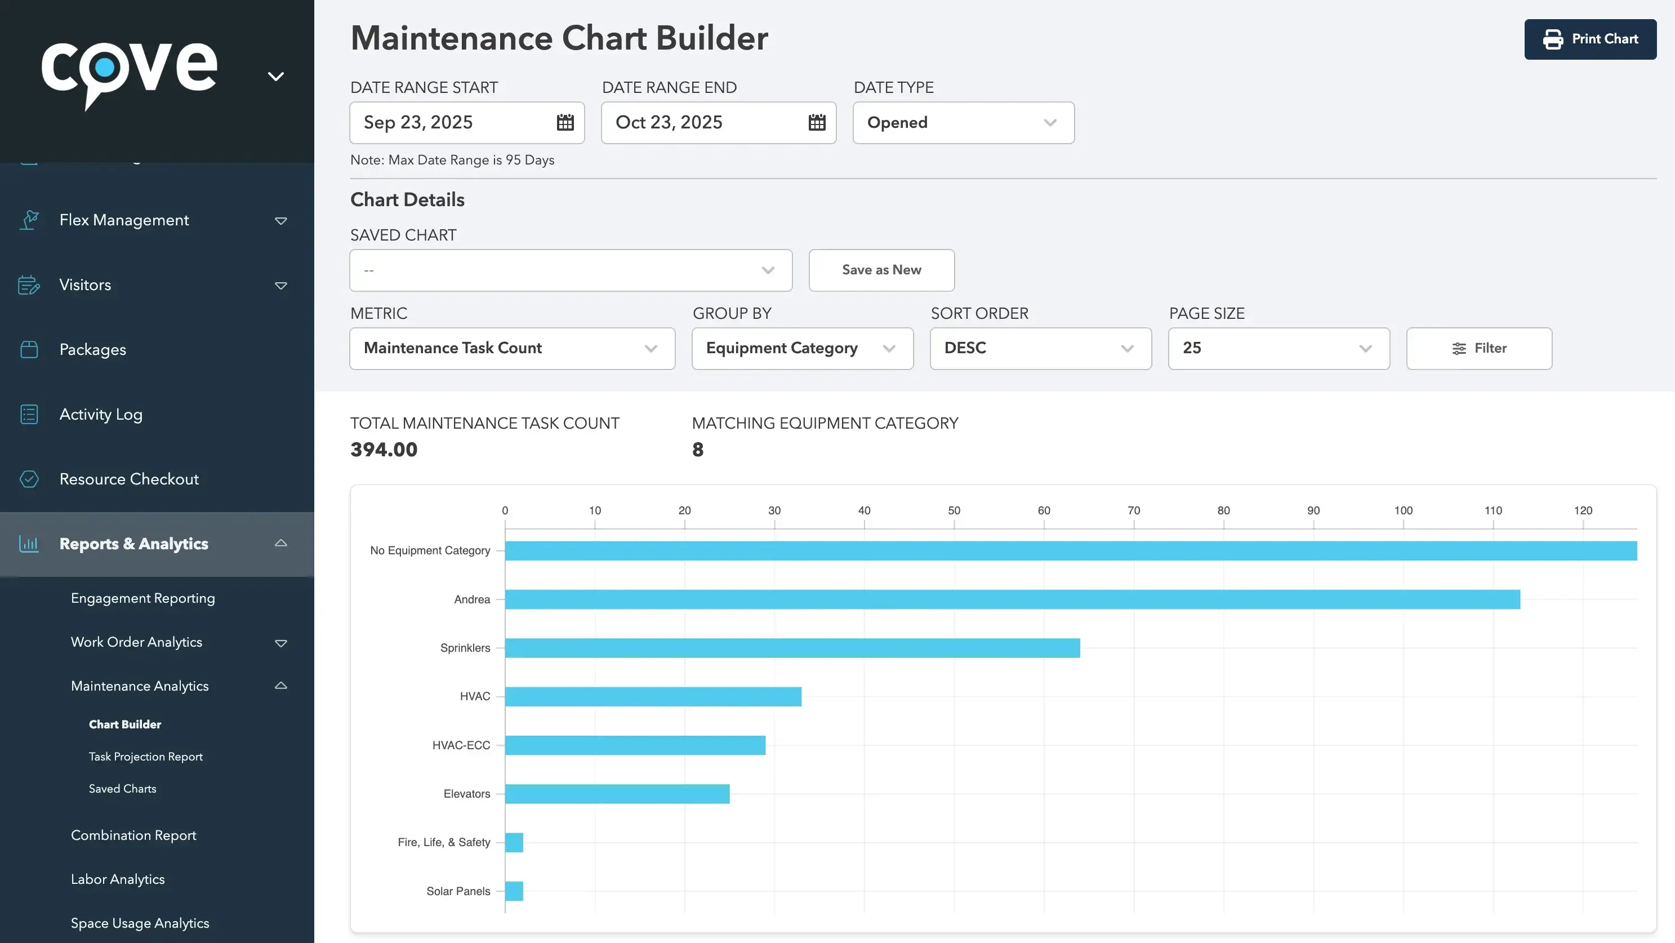
Task: Click the printer icon on Print Chart
Action: pos(1554,39)
